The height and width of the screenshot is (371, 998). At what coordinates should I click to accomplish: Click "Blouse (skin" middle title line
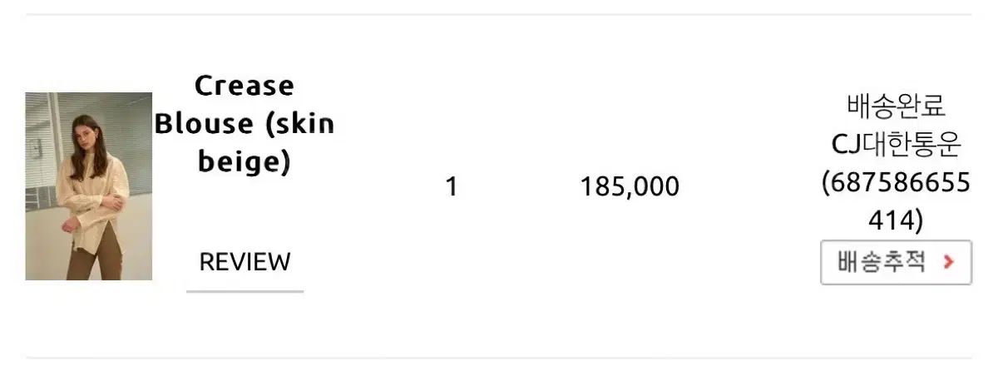[x=245, y=123]
